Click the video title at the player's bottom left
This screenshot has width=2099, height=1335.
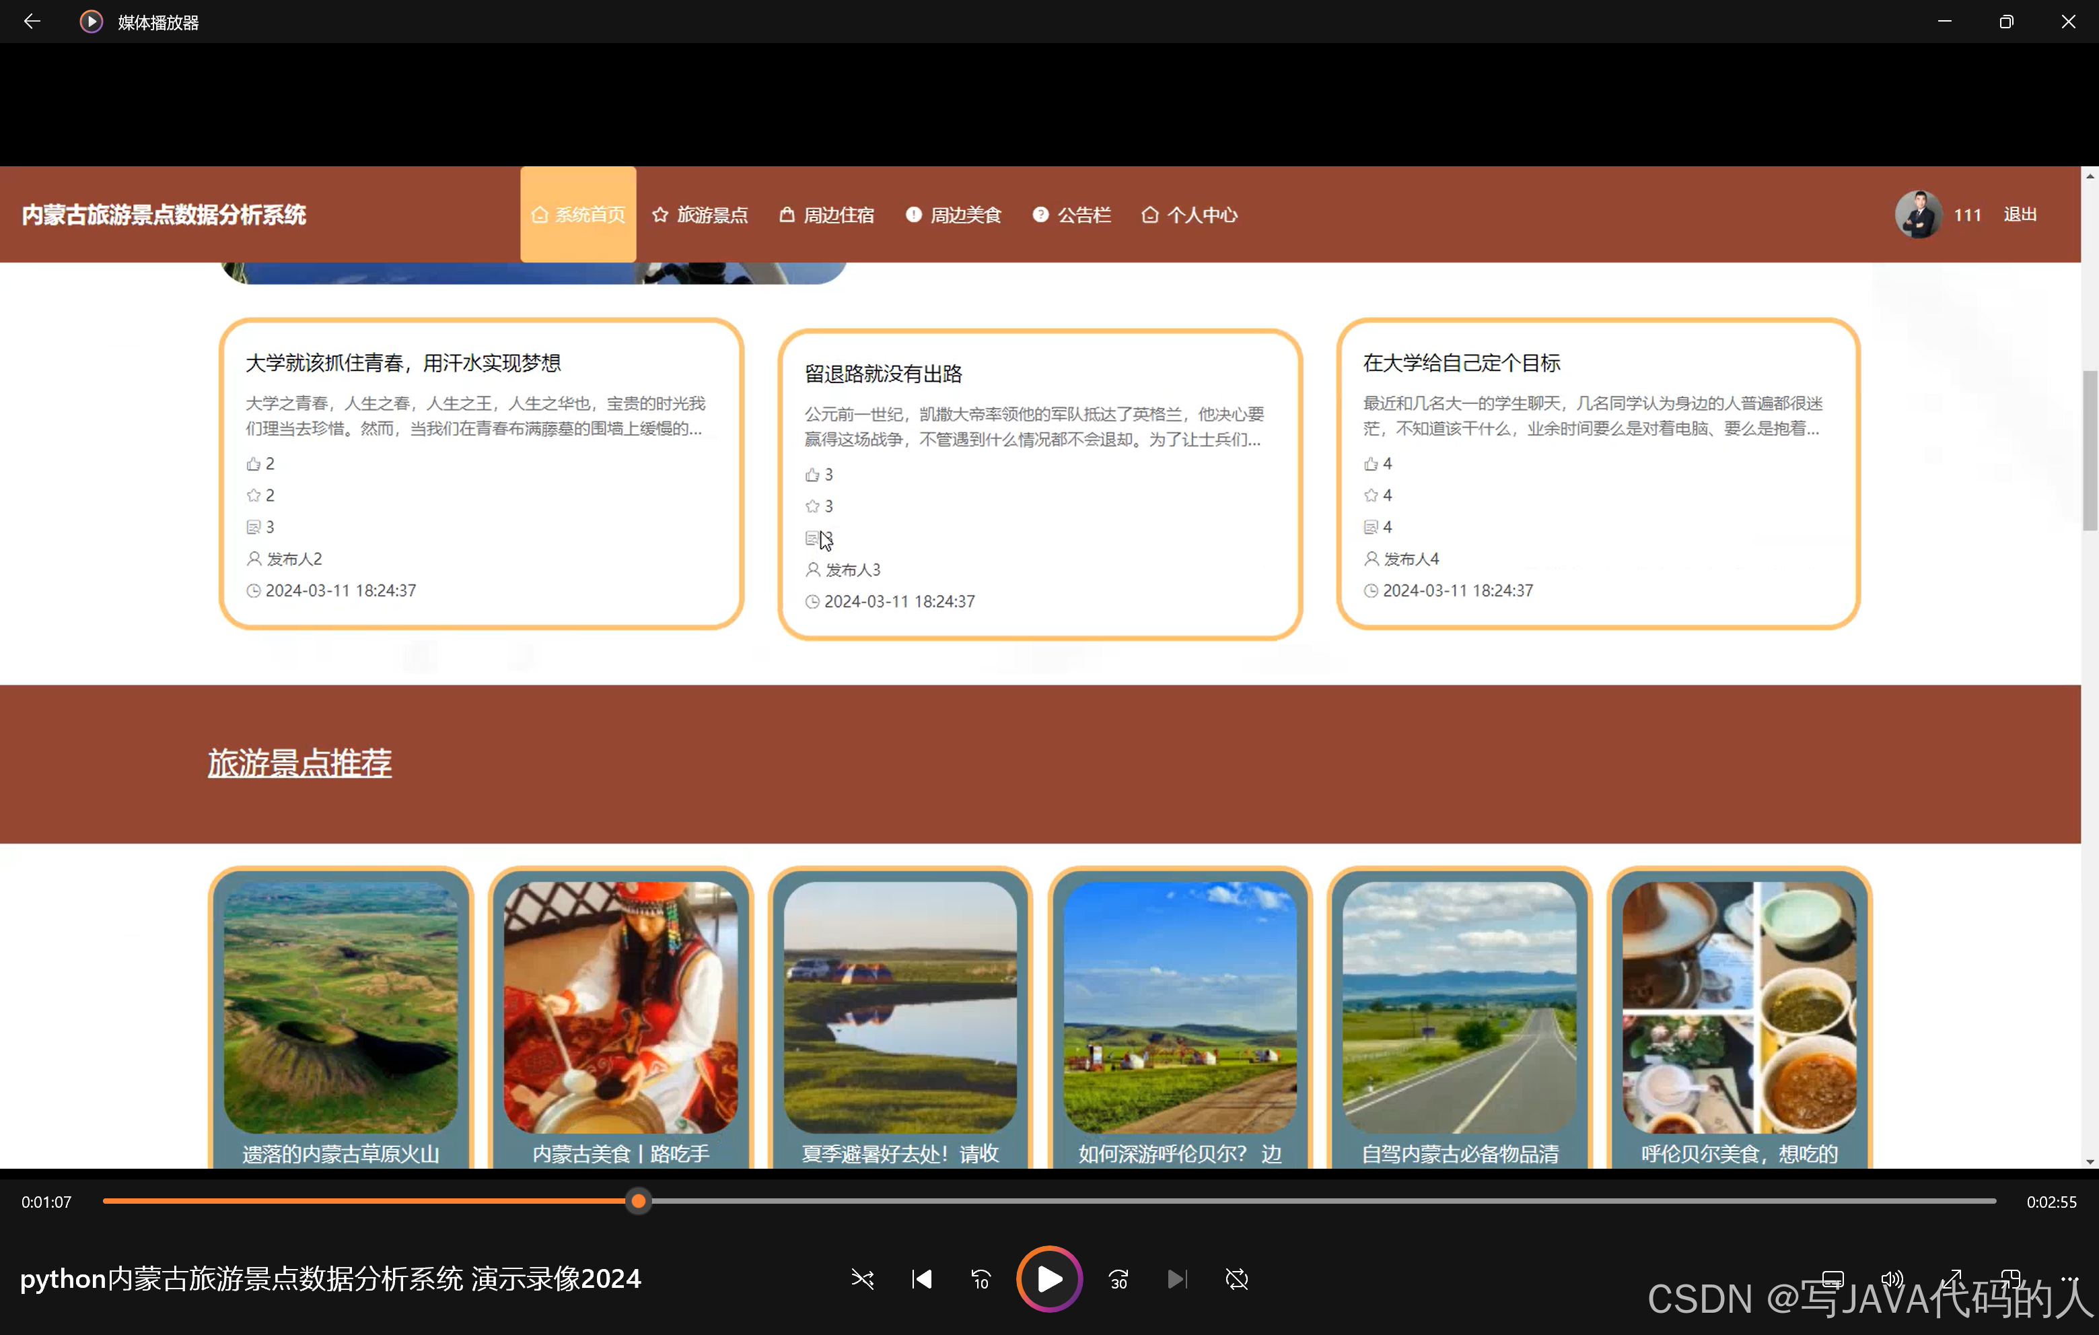click(x=330, y=1278)
